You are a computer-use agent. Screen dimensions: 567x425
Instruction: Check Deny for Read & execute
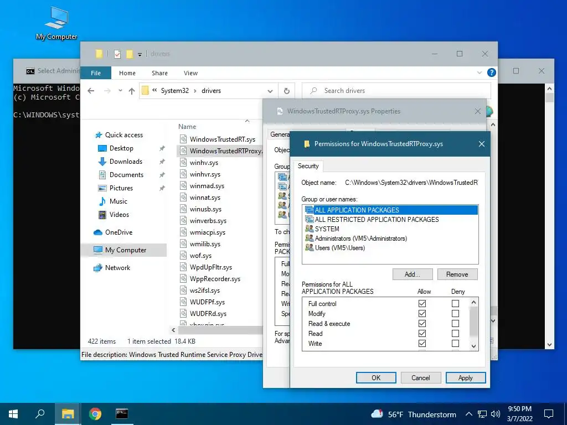pyautogui.click(x=455, y=323)
